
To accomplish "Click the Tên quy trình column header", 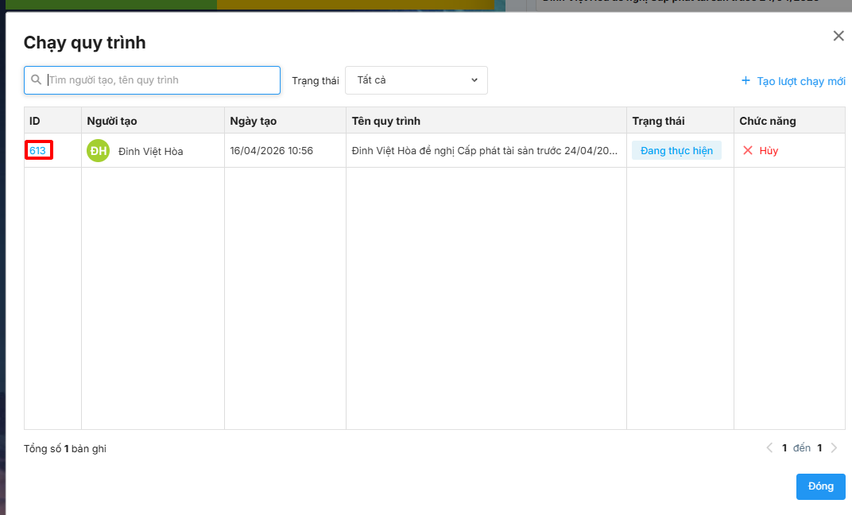I will tap(386, 121).
